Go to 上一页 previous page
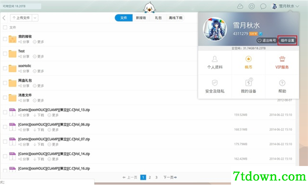The height and width of the screenshot is (186, 308). (130, 178)
